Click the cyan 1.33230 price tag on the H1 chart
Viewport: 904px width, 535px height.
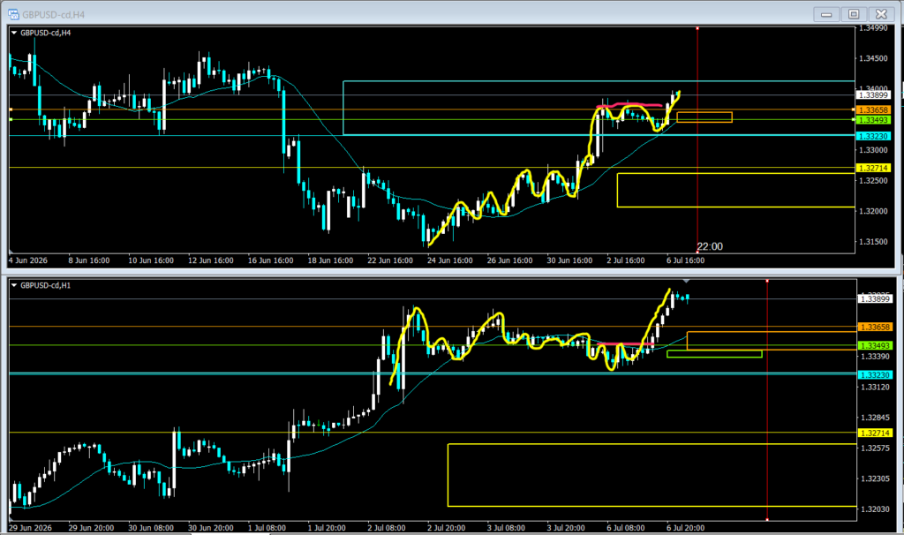pos(875,374)
